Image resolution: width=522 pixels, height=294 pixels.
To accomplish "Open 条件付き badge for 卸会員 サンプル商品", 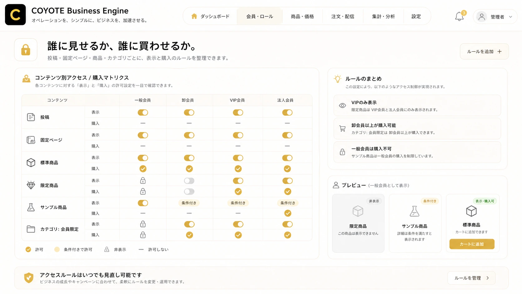I will click(189, 203).
